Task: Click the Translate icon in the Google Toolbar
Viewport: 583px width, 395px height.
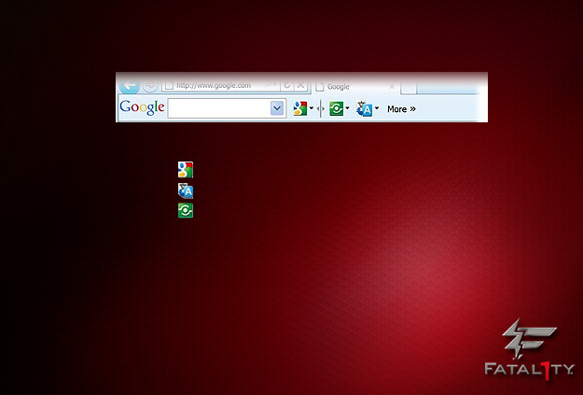Action: pyautogui.click(x=365, y=108)
